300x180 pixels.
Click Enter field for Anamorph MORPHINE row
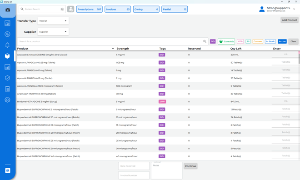click(x=285, y=93)
